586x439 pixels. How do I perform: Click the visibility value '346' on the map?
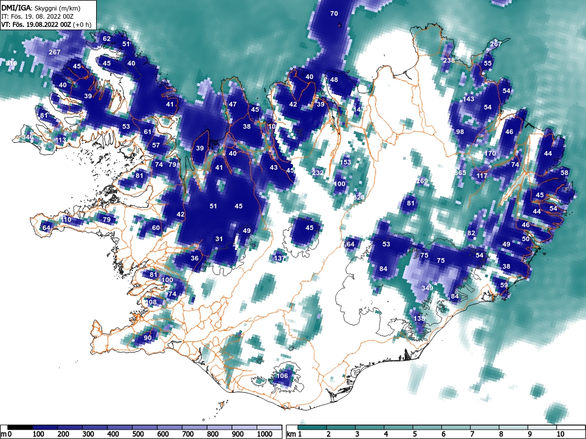click(28, 137)
